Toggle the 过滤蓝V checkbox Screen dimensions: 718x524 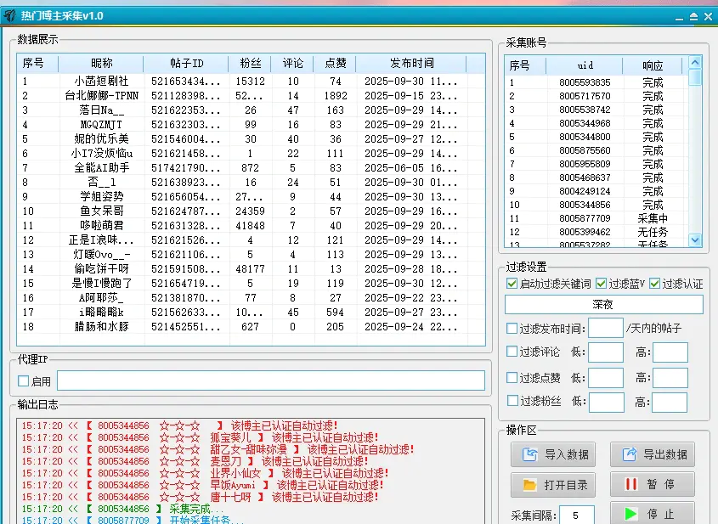coord(602,284)
